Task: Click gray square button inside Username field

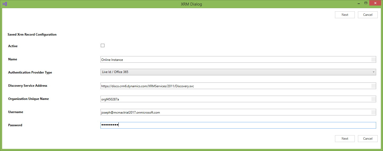Action: (x=373, y=112)
